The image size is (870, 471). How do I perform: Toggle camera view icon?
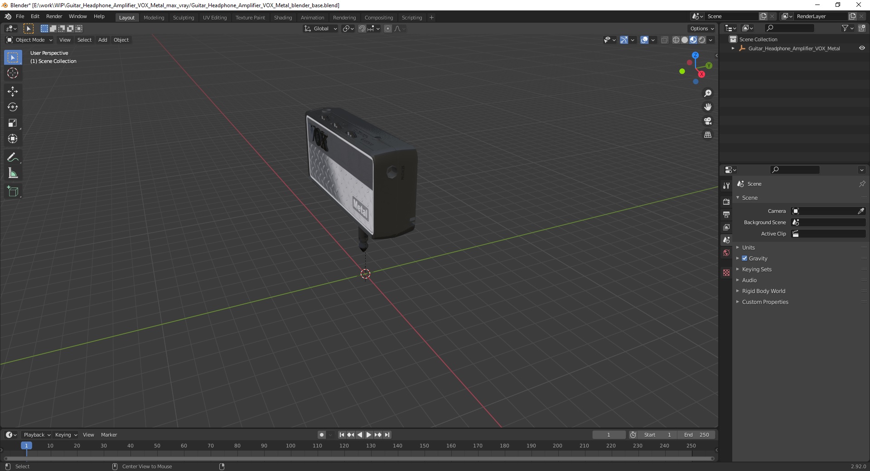[707, 121]
